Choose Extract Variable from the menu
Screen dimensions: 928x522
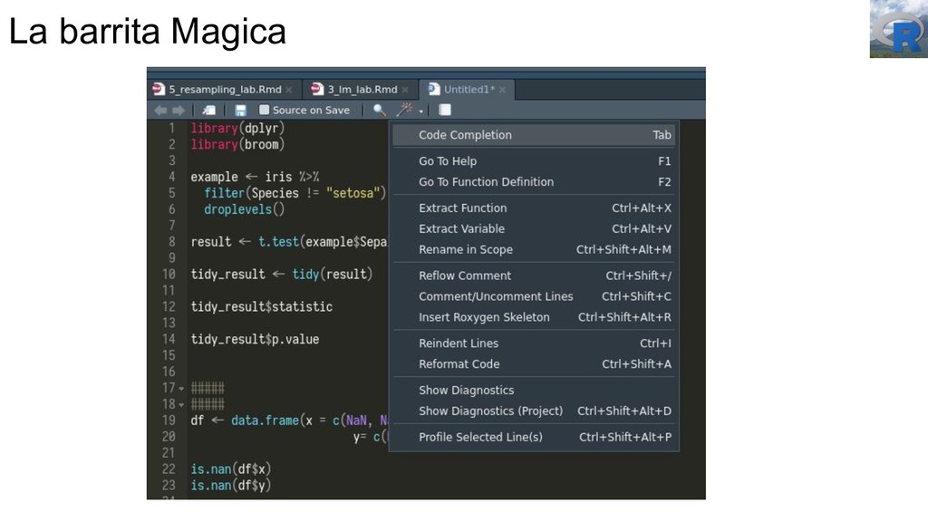click(534, 228)
